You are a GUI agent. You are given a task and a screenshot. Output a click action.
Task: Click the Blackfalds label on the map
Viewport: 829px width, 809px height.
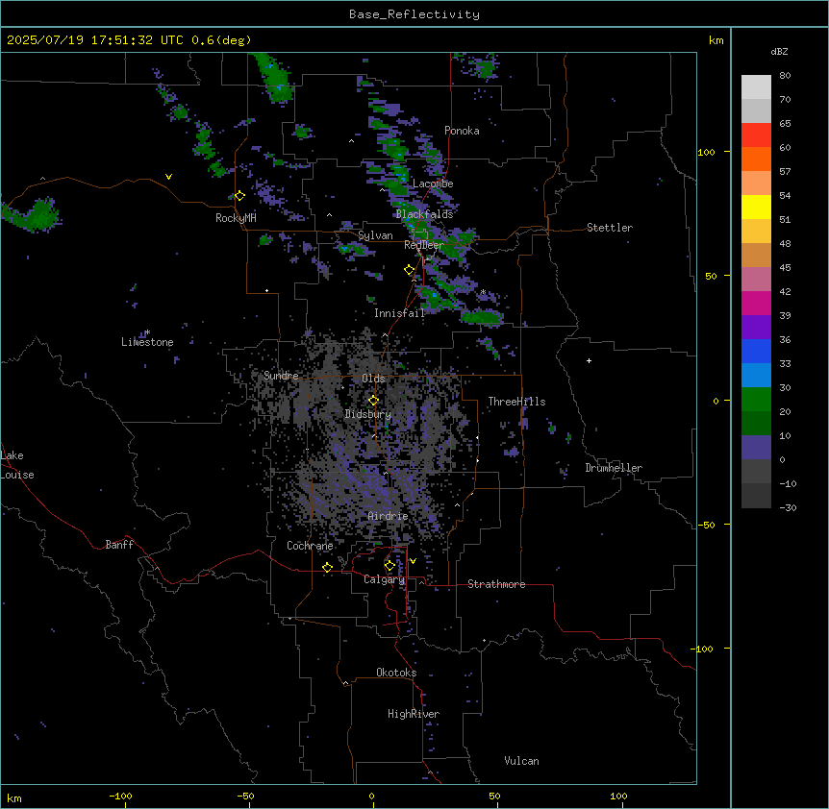point(424,214)
